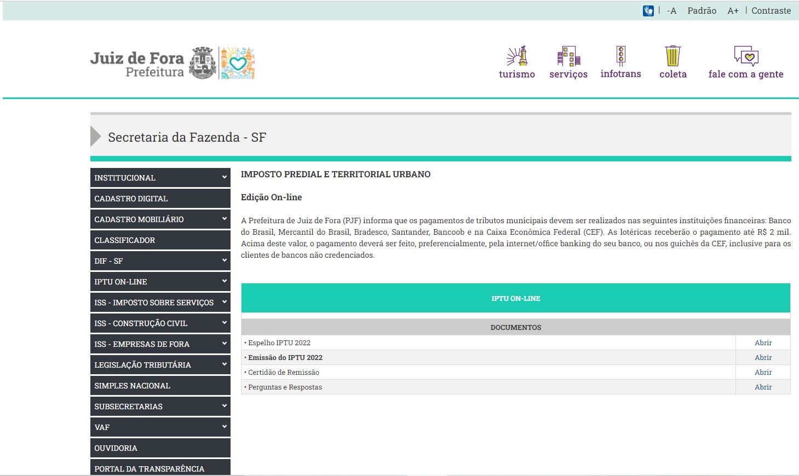799x476 pixels.
Task: Open the coleta trash bin icon
Action: tap(672, 56)
